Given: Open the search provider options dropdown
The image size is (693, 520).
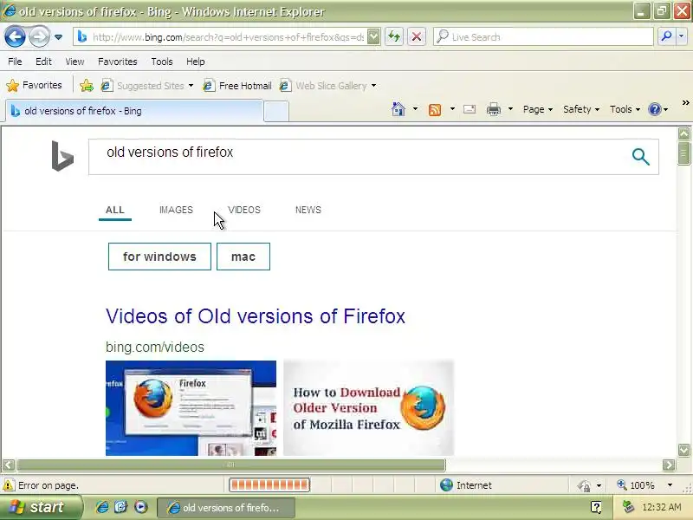Looking at the screenshot, I should (x=681, y=36).
